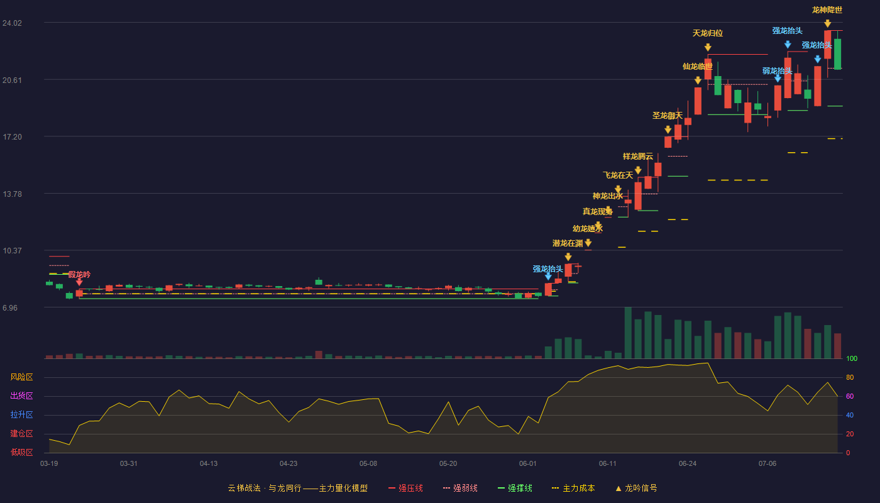This screenshot has width=880, height=503.
Task: Click the 天龙归位 signal label
Action: 708,33
